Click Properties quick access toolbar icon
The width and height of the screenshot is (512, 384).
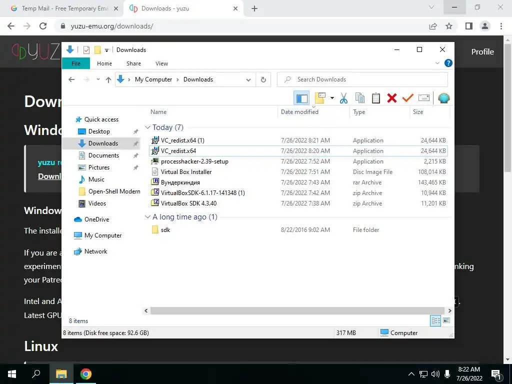coord(86,50)
